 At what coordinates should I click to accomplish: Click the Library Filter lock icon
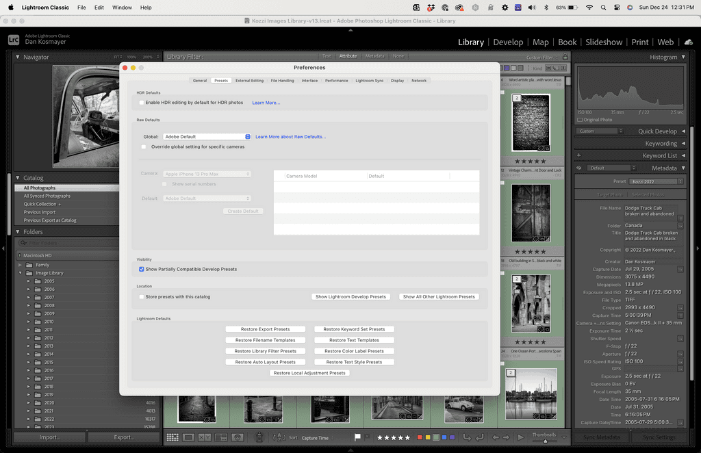click(565, 57)
